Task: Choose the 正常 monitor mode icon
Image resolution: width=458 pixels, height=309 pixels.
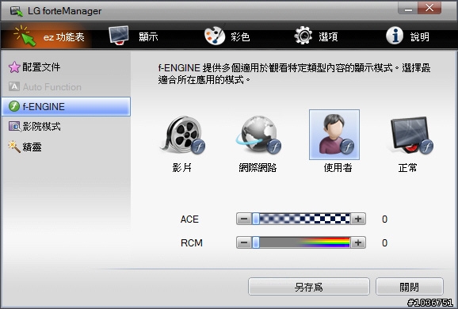Action: click(x=410, y=135)
